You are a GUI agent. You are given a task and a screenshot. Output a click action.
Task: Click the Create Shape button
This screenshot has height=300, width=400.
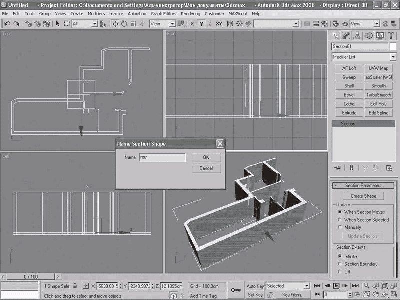tap(363, 196)
